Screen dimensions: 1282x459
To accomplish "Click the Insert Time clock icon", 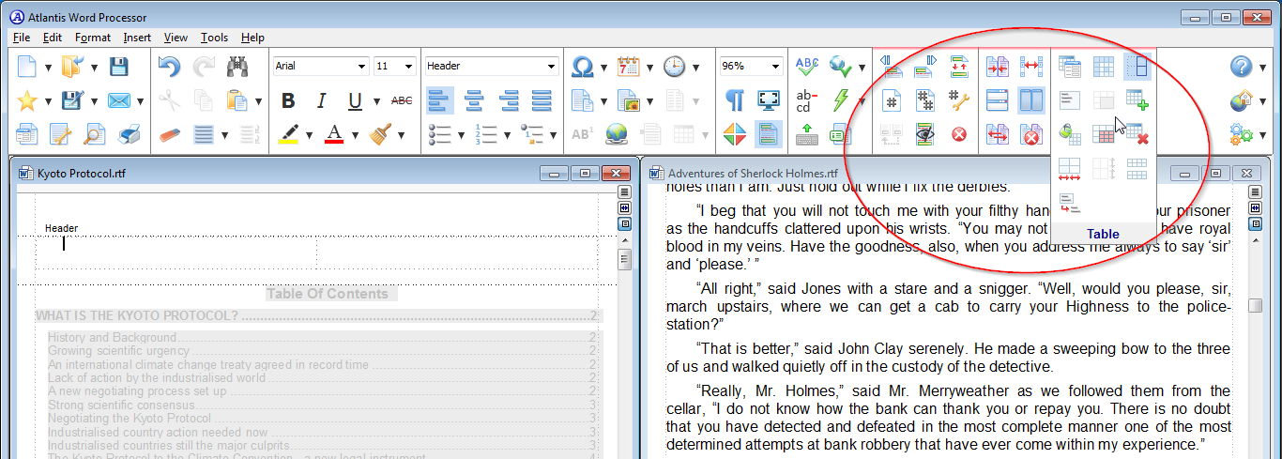I will tap(674, 67).
